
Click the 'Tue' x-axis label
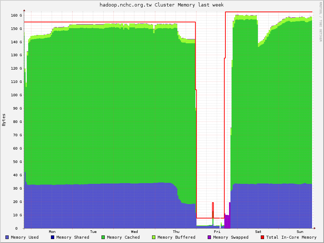pos(94,232)
